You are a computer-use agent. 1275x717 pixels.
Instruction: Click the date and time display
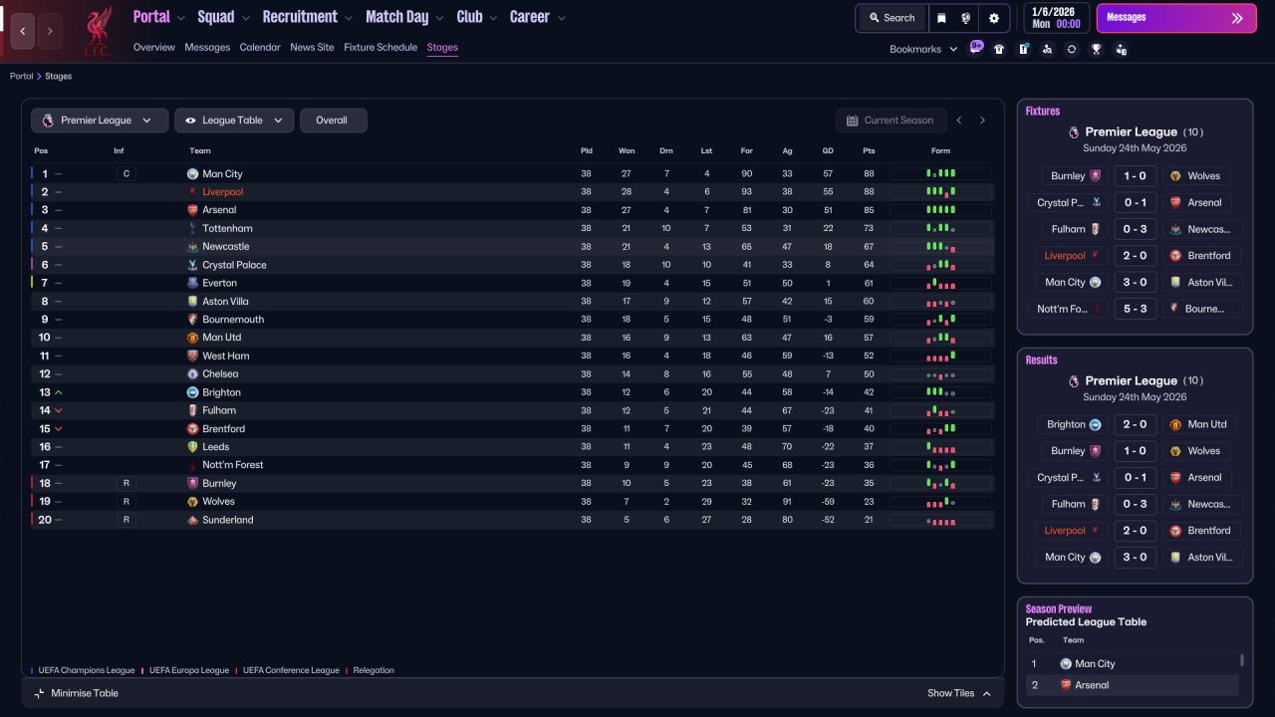[x=1056, y=18]
